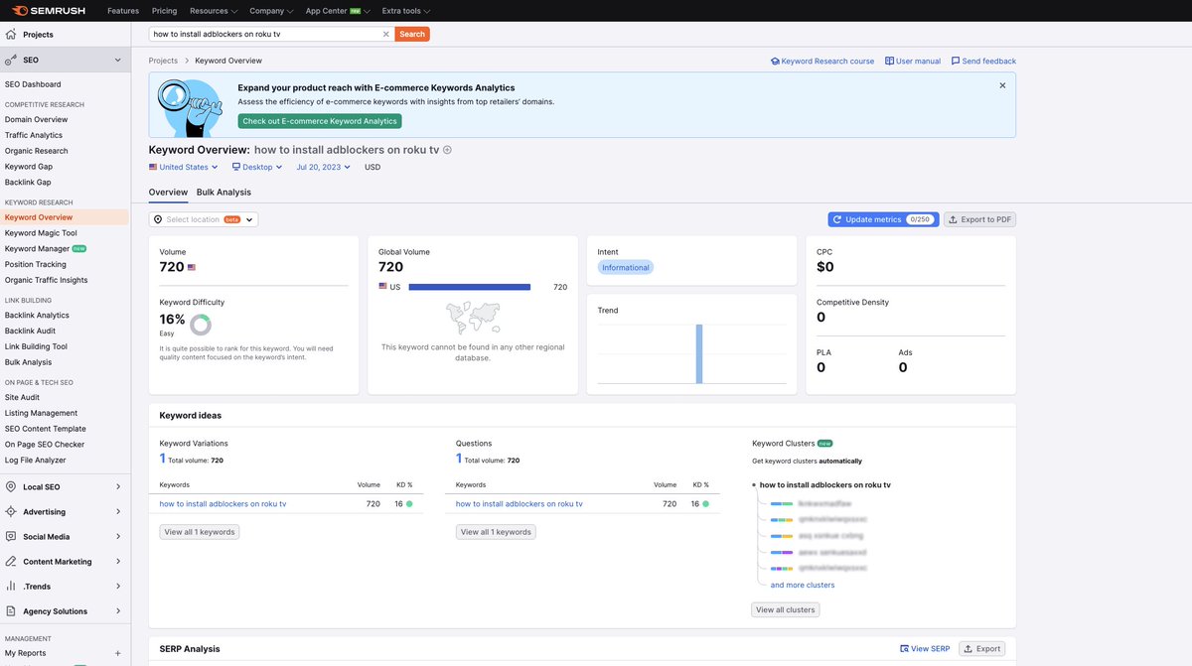
Task: Click the Agency Solutions icon
Action: pos(12,611)
